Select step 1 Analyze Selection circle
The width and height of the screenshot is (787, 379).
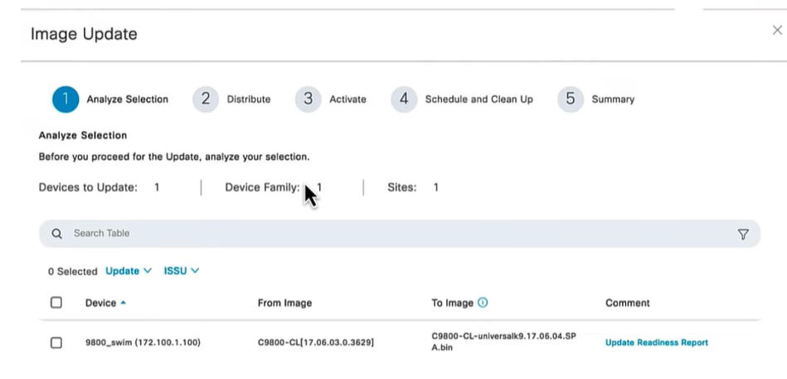pyautogui.click(x=66, y=100)
